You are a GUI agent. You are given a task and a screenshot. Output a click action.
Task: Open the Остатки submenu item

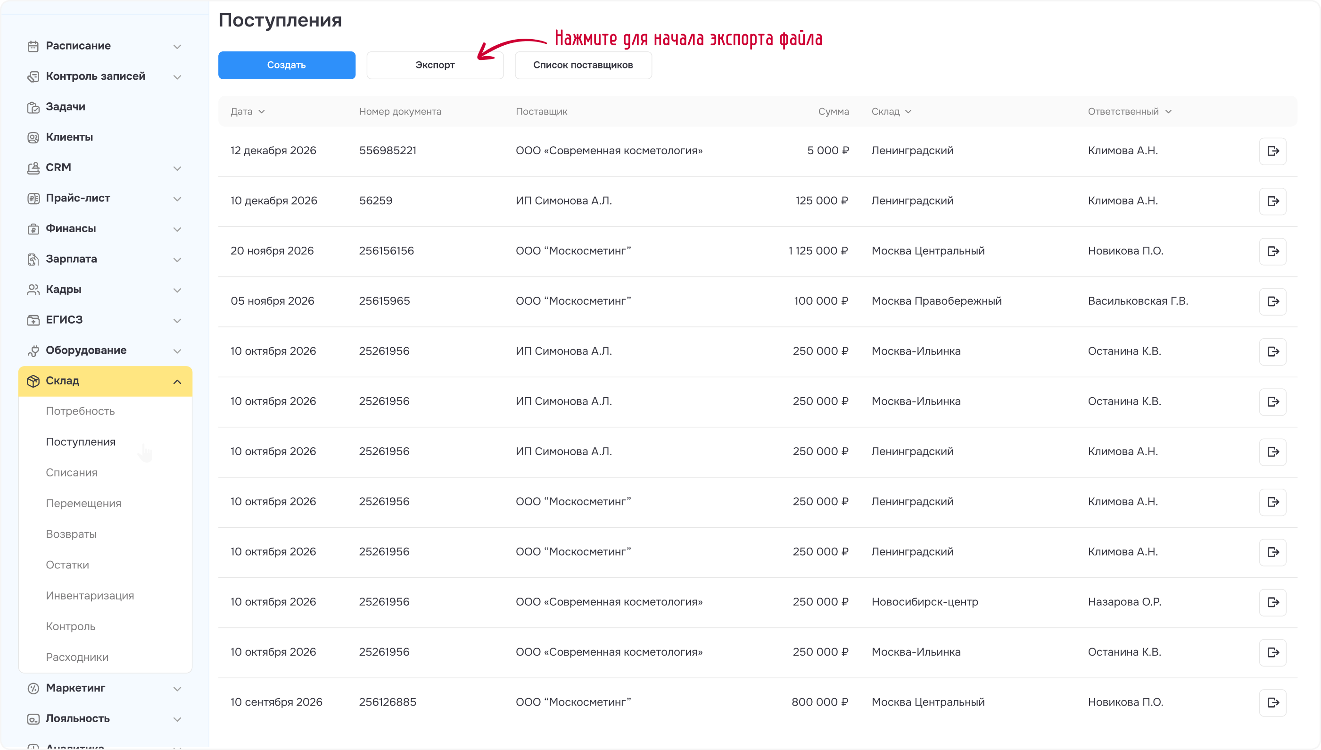(x=67, y=565)
